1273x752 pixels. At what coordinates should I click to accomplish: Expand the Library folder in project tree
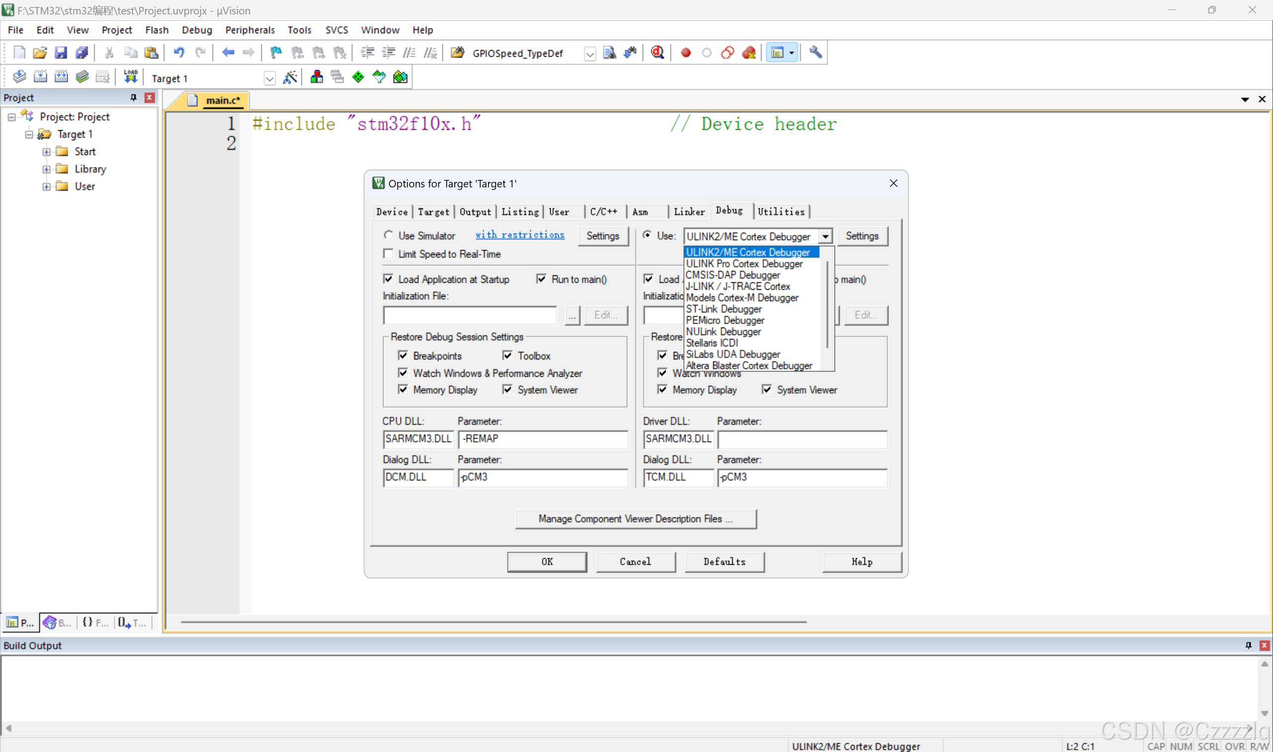point(47,169)
